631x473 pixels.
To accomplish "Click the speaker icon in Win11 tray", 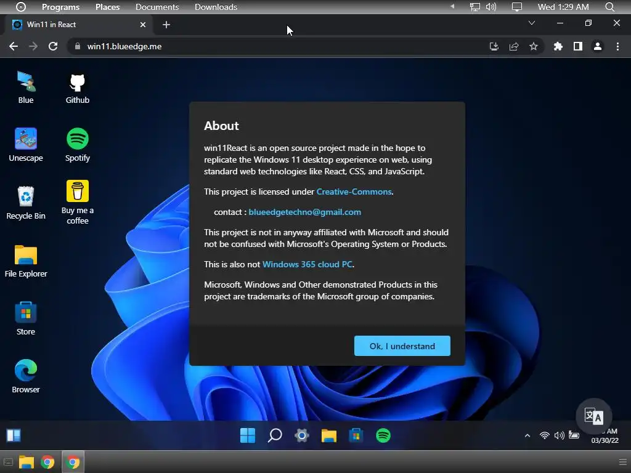I will pyautogui.click(x=559, y=435).
